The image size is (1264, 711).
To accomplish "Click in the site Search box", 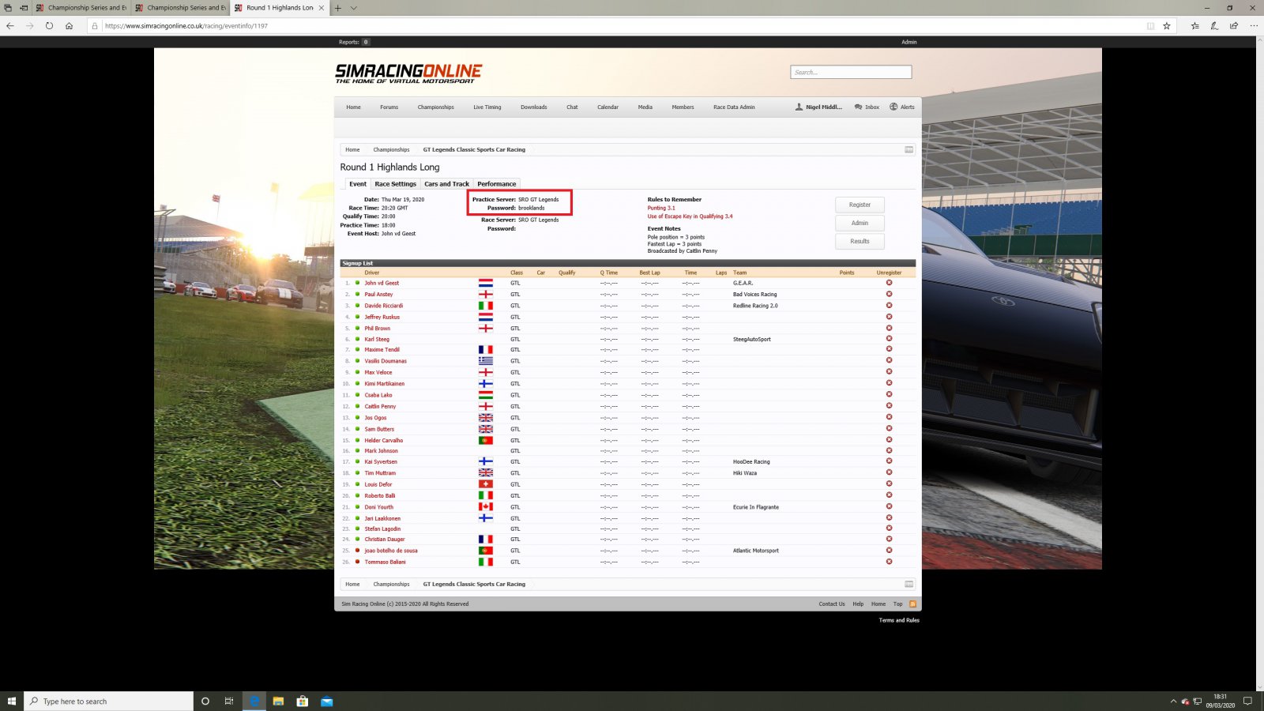I will [851, 72].
